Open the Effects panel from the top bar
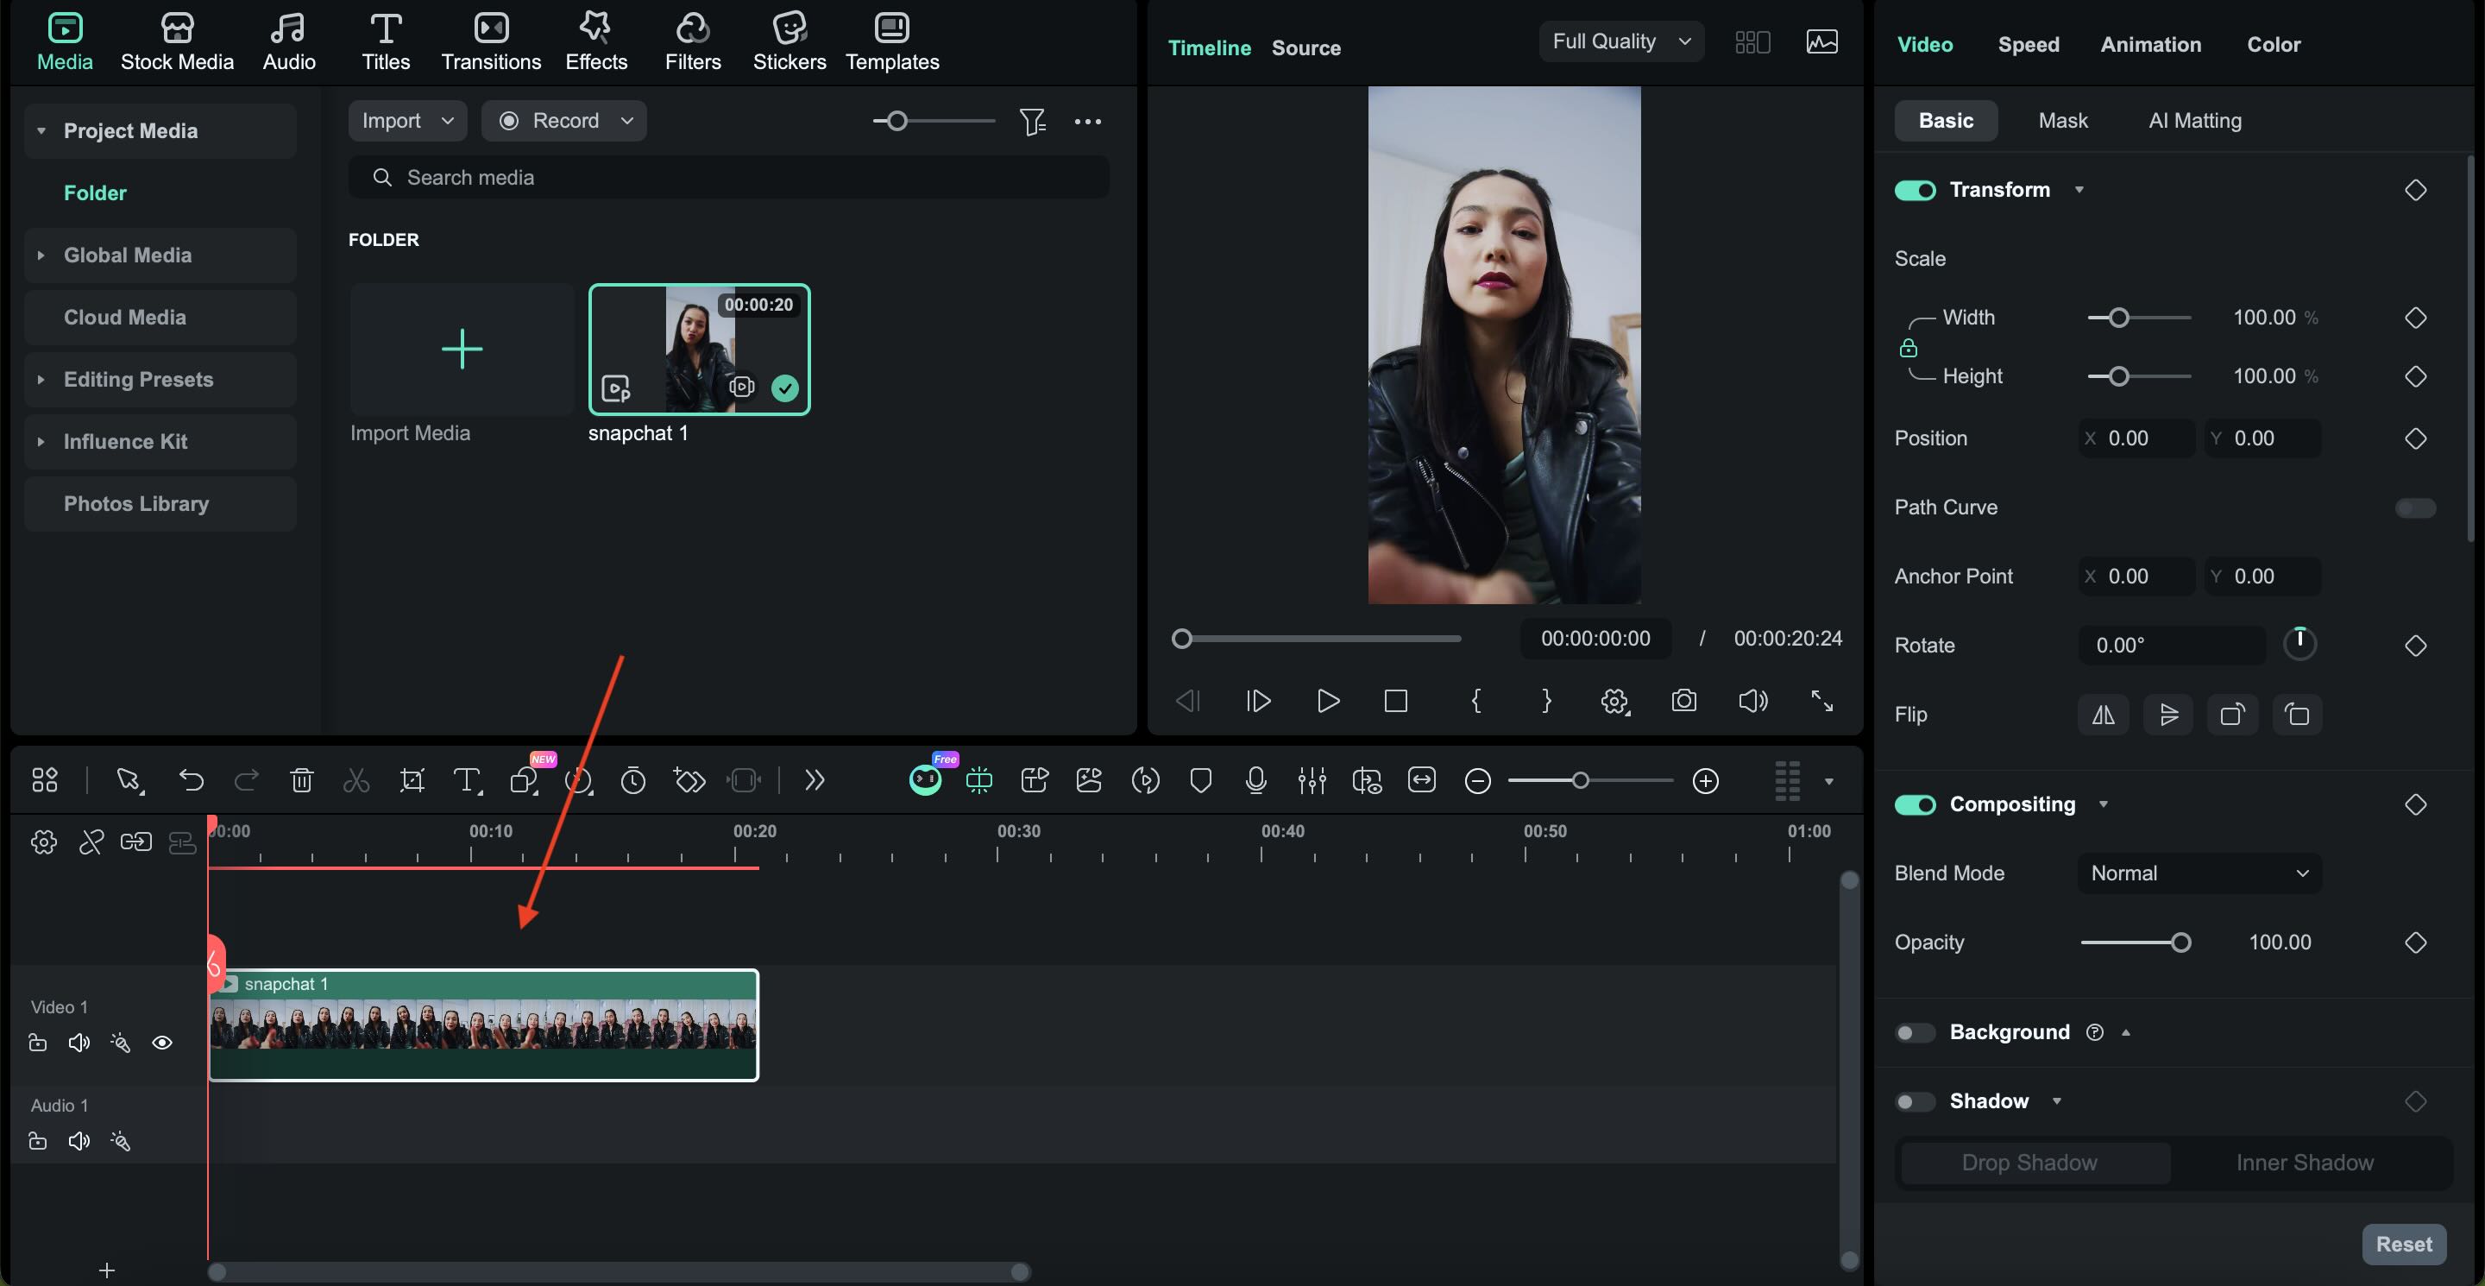Screen dimensions: 2485x1286 click(x=595, y=41)
